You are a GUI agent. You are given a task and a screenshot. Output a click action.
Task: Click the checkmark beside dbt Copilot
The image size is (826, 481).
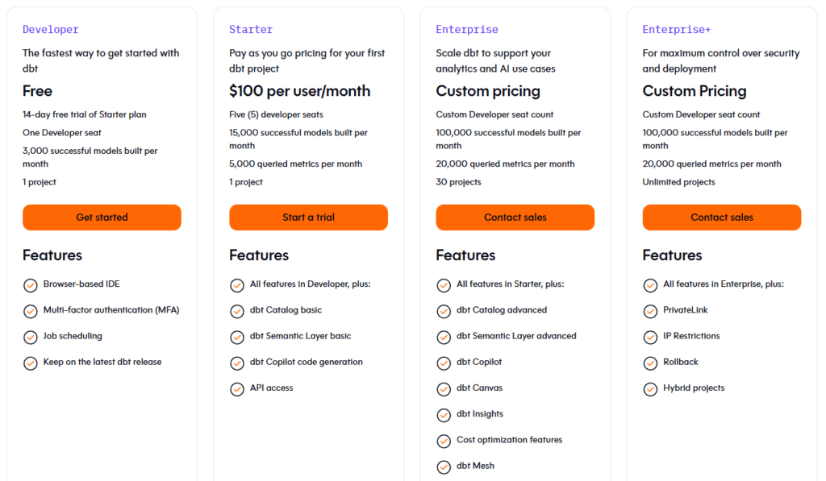444,363
